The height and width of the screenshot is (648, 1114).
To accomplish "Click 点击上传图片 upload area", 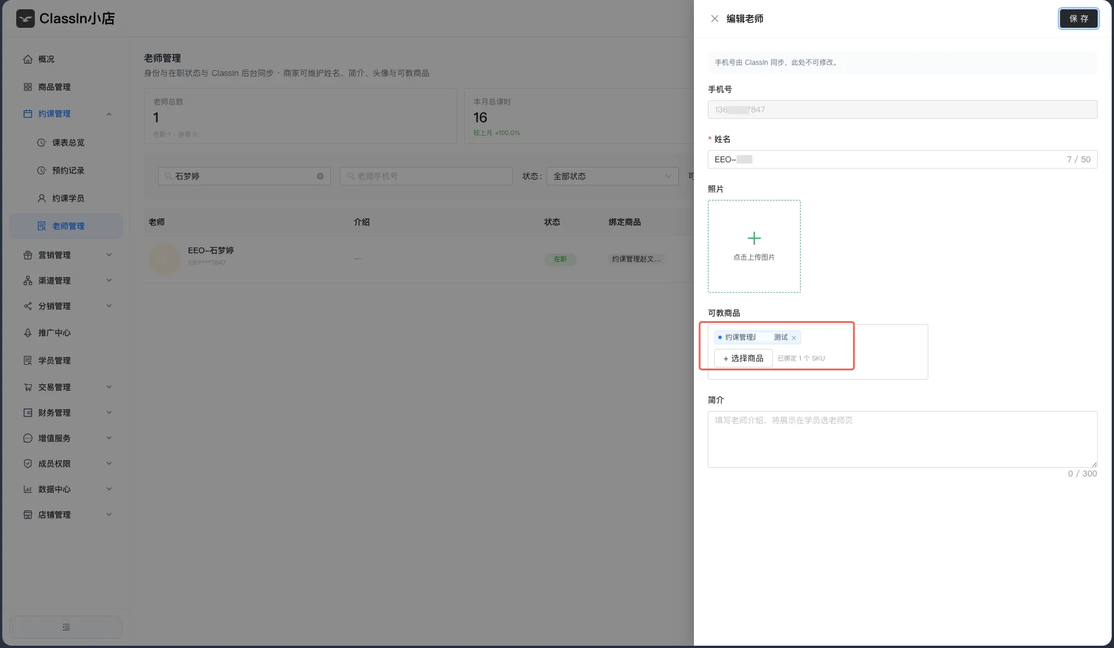I will pyautogui.click(x=754, y=246).
